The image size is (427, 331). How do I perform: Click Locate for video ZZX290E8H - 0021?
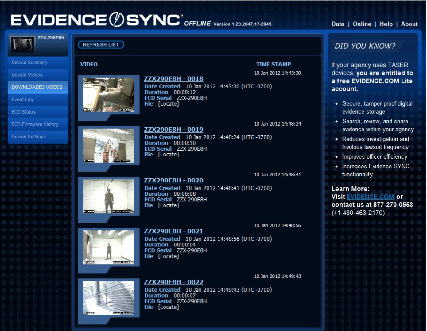click(x=168, y=256)
